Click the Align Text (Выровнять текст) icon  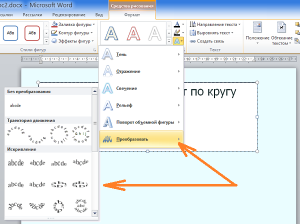coord(192,32)
